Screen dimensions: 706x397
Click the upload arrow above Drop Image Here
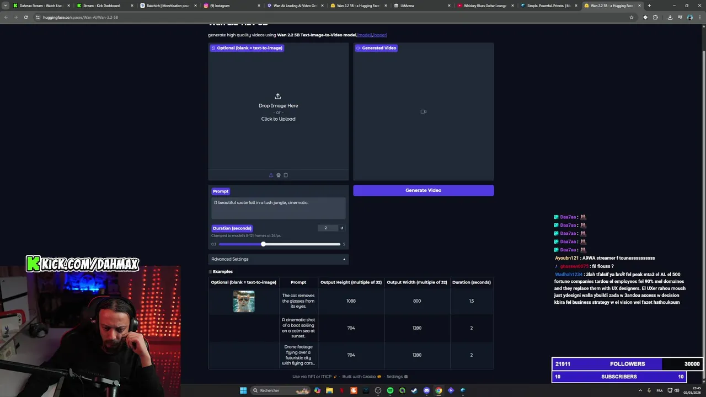[278, 96]
